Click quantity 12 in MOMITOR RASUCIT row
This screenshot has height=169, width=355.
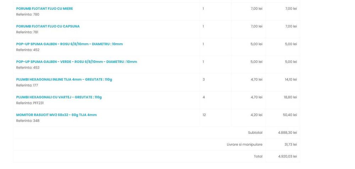(204, 115)
